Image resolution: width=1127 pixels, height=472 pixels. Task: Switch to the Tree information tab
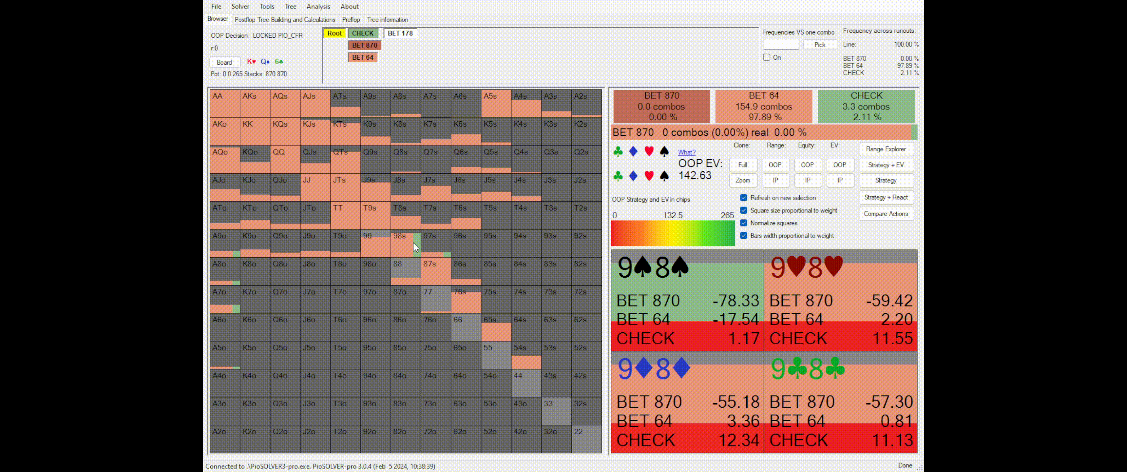click(x=387, y=20)
